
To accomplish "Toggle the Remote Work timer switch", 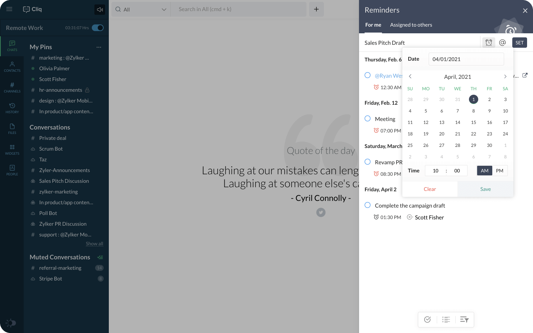I will pyautogui.click(x=98, y=28).
